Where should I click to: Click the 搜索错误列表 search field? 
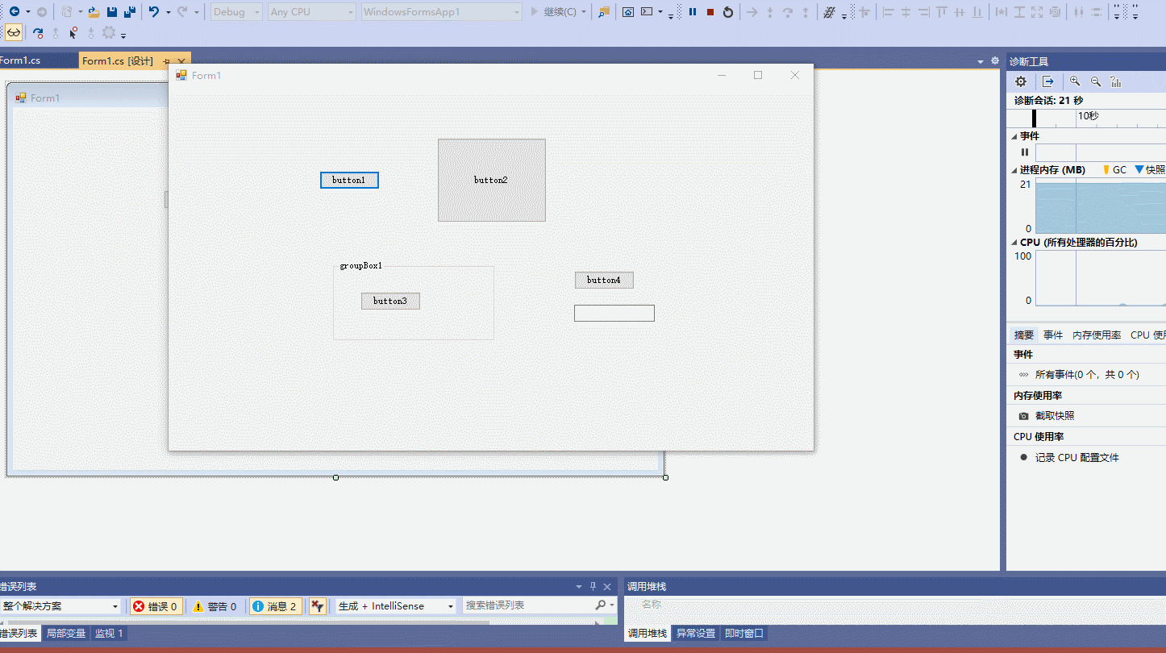point(539,605)
